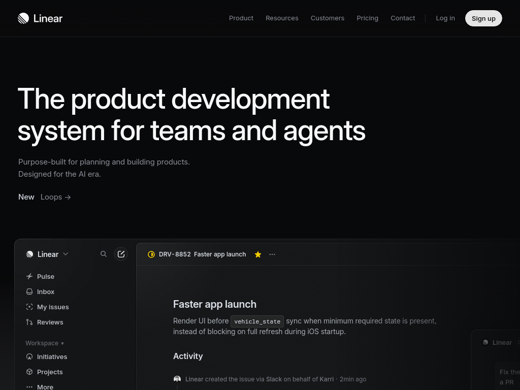Click the Pulse lightning icon
The image size is (520, 390).
click(x=29, y=276)
